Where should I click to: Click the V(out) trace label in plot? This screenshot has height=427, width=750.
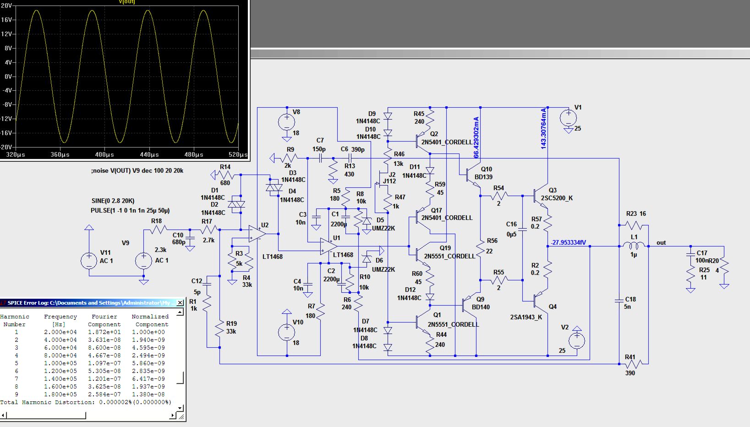pyautogui.click(x=127, y=2)
